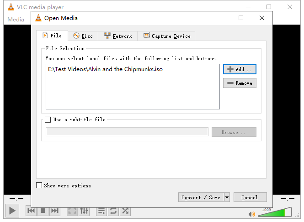304x222 pixels.
Task: Switch to the Disc tab
Action: point(83,36)
